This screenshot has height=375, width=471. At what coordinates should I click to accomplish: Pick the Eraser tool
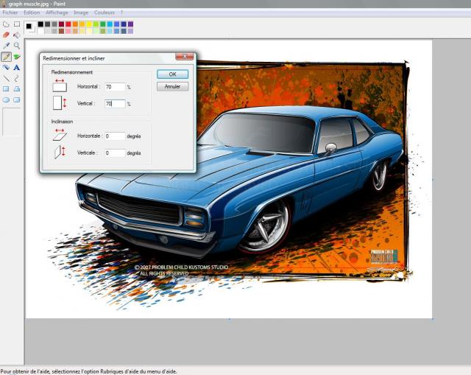[6, 35]
